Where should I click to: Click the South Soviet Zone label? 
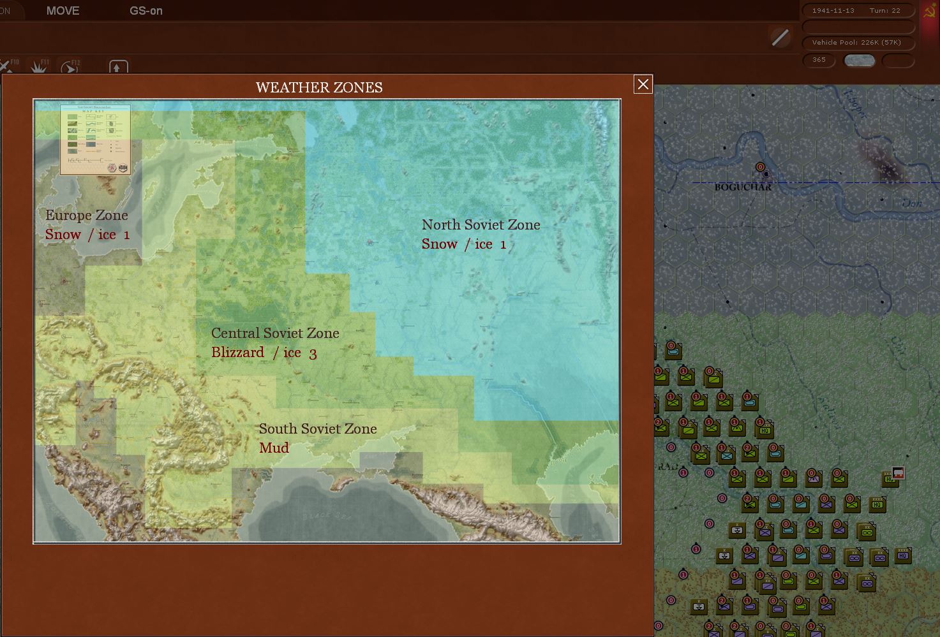[318, 429]
